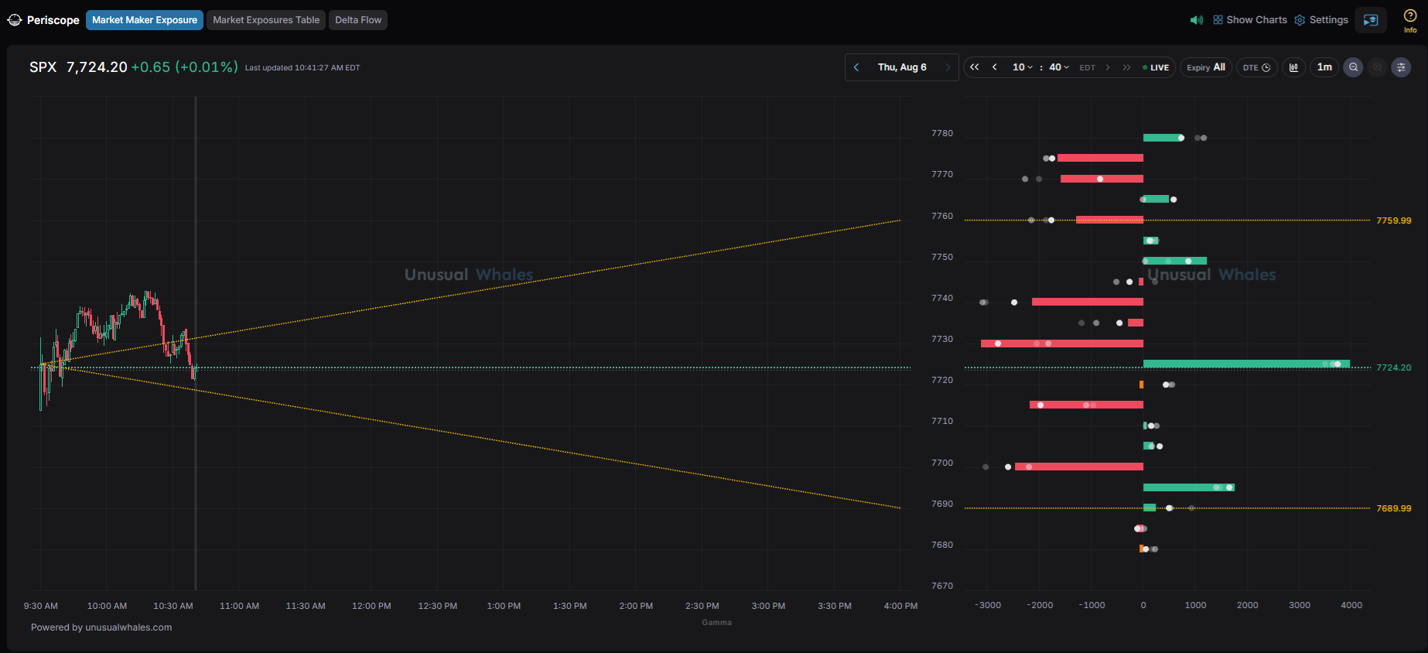The width and height of the screenshot is (1428, 653).
Task: Toggle LIVE mode indicator
Action: click(1156, 67)
